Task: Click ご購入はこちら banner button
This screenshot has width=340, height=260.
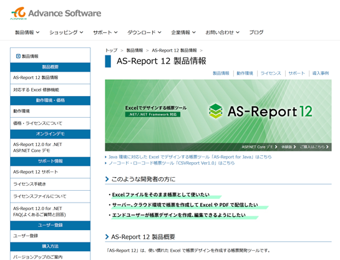Action: [x=314, y=147]
